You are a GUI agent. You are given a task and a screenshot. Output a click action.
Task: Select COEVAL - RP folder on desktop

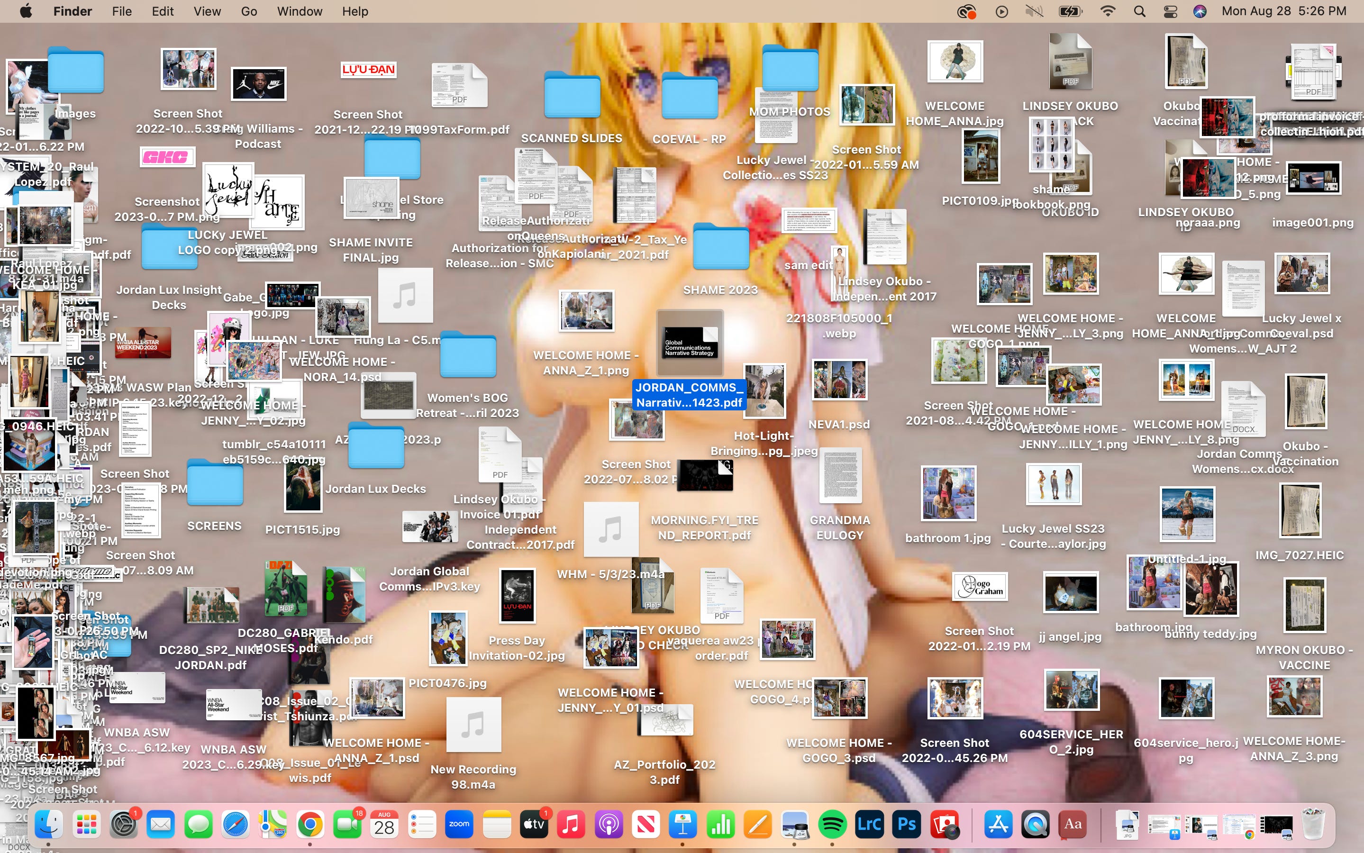(x=689, y=96)
